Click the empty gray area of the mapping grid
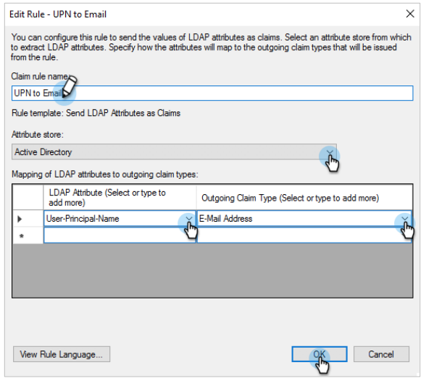The width and height of the screenshot is (426, 381). (212, 270)
